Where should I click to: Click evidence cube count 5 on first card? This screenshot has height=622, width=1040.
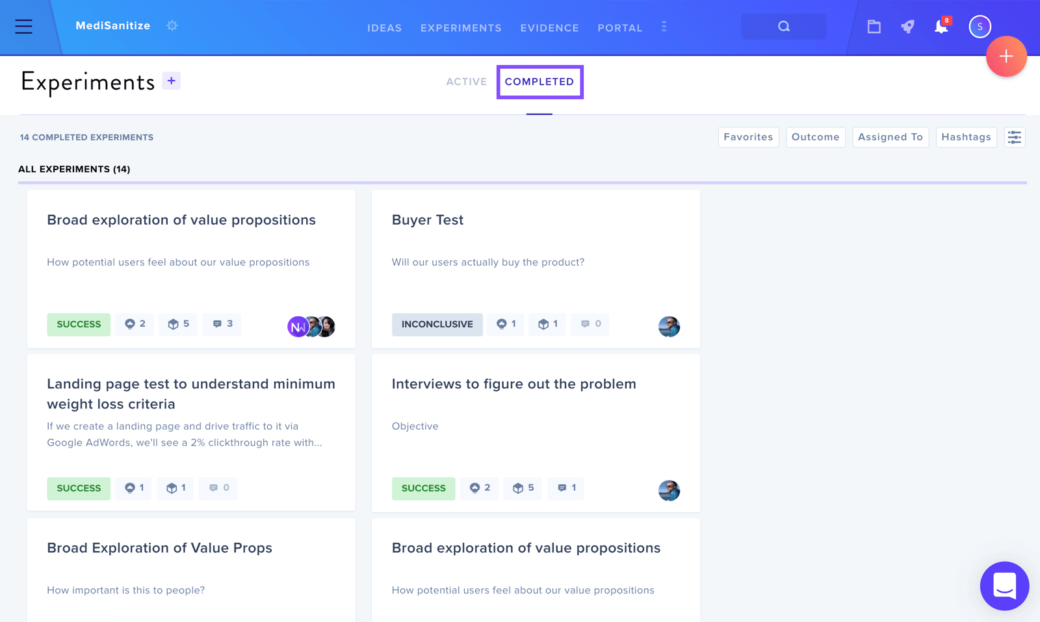point(178,324)
